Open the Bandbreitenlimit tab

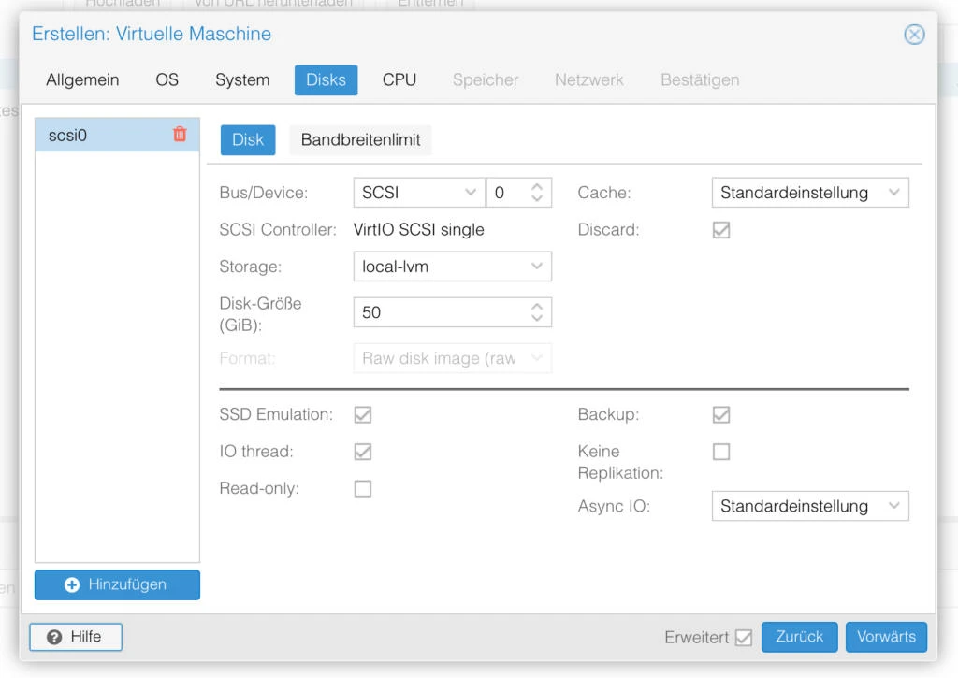pos(360,140)
